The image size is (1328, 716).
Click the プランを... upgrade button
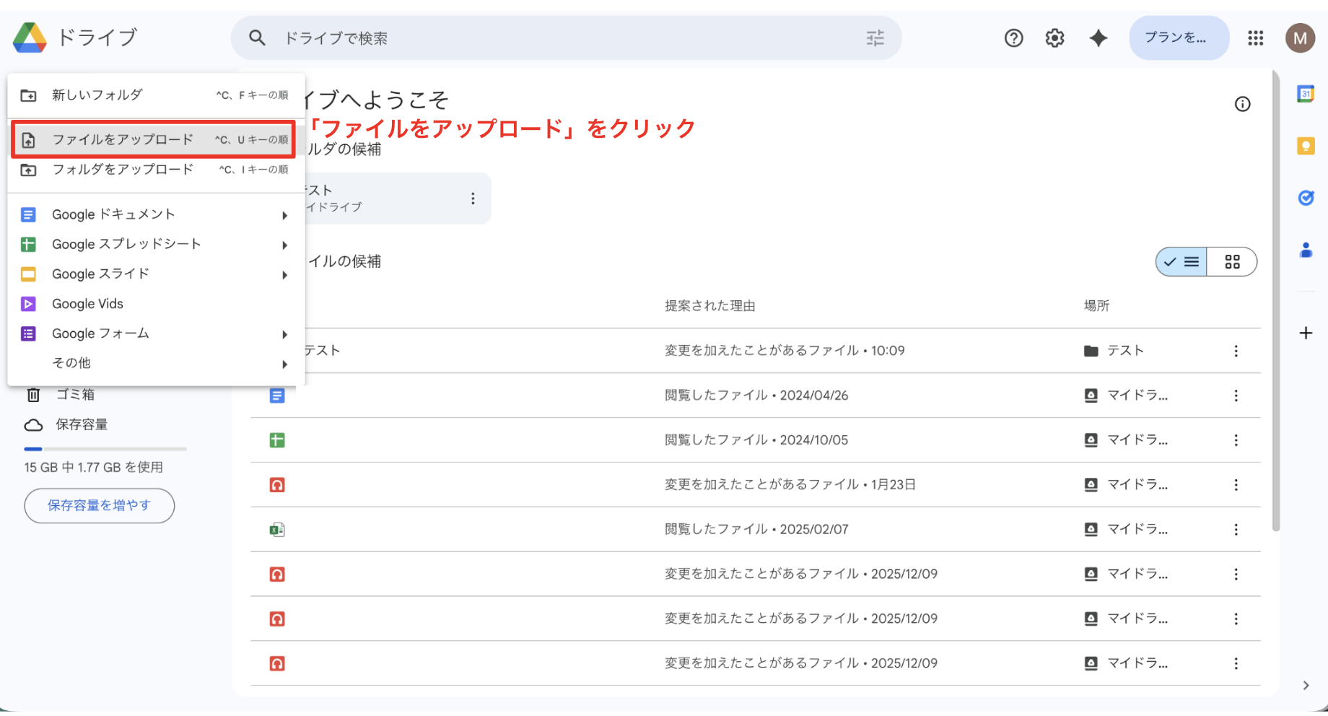[1179, 38]
